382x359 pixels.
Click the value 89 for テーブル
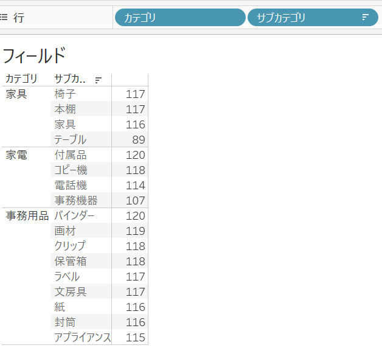[139, 140]
